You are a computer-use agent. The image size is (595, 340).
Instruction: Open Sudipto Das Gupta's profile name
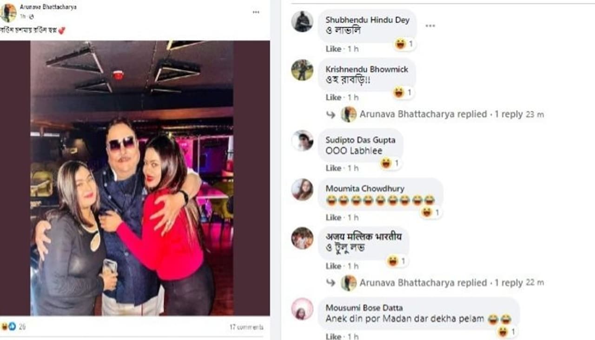pos(361,140)
